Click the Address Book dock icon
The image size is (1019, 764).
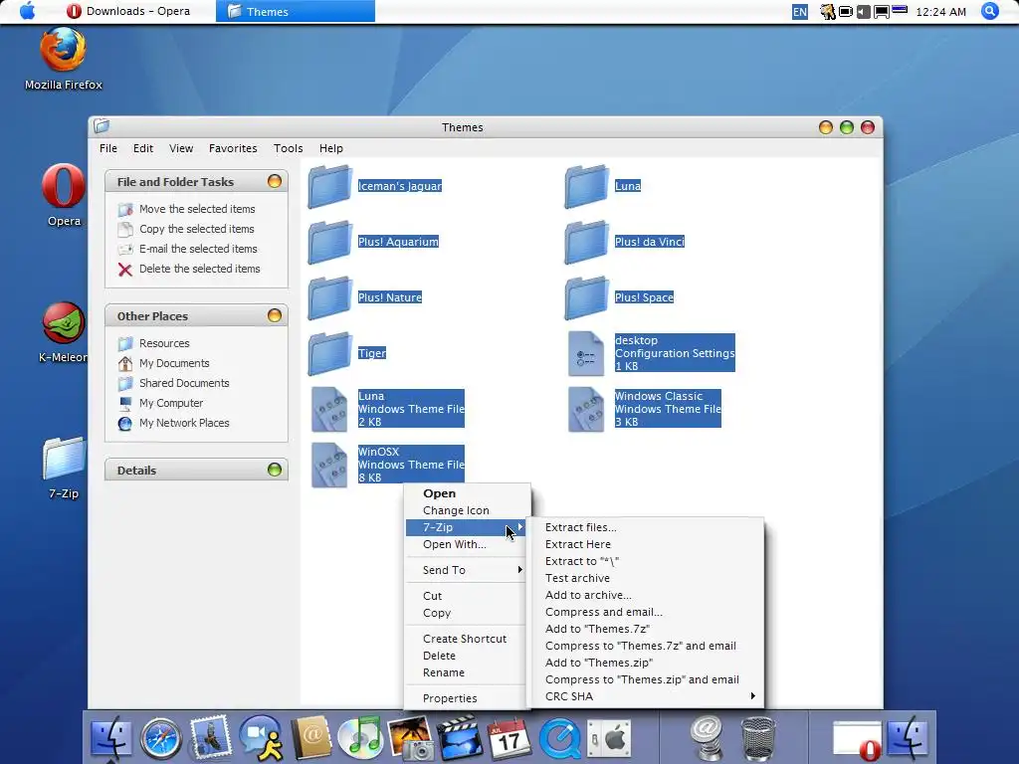(310, 737)
